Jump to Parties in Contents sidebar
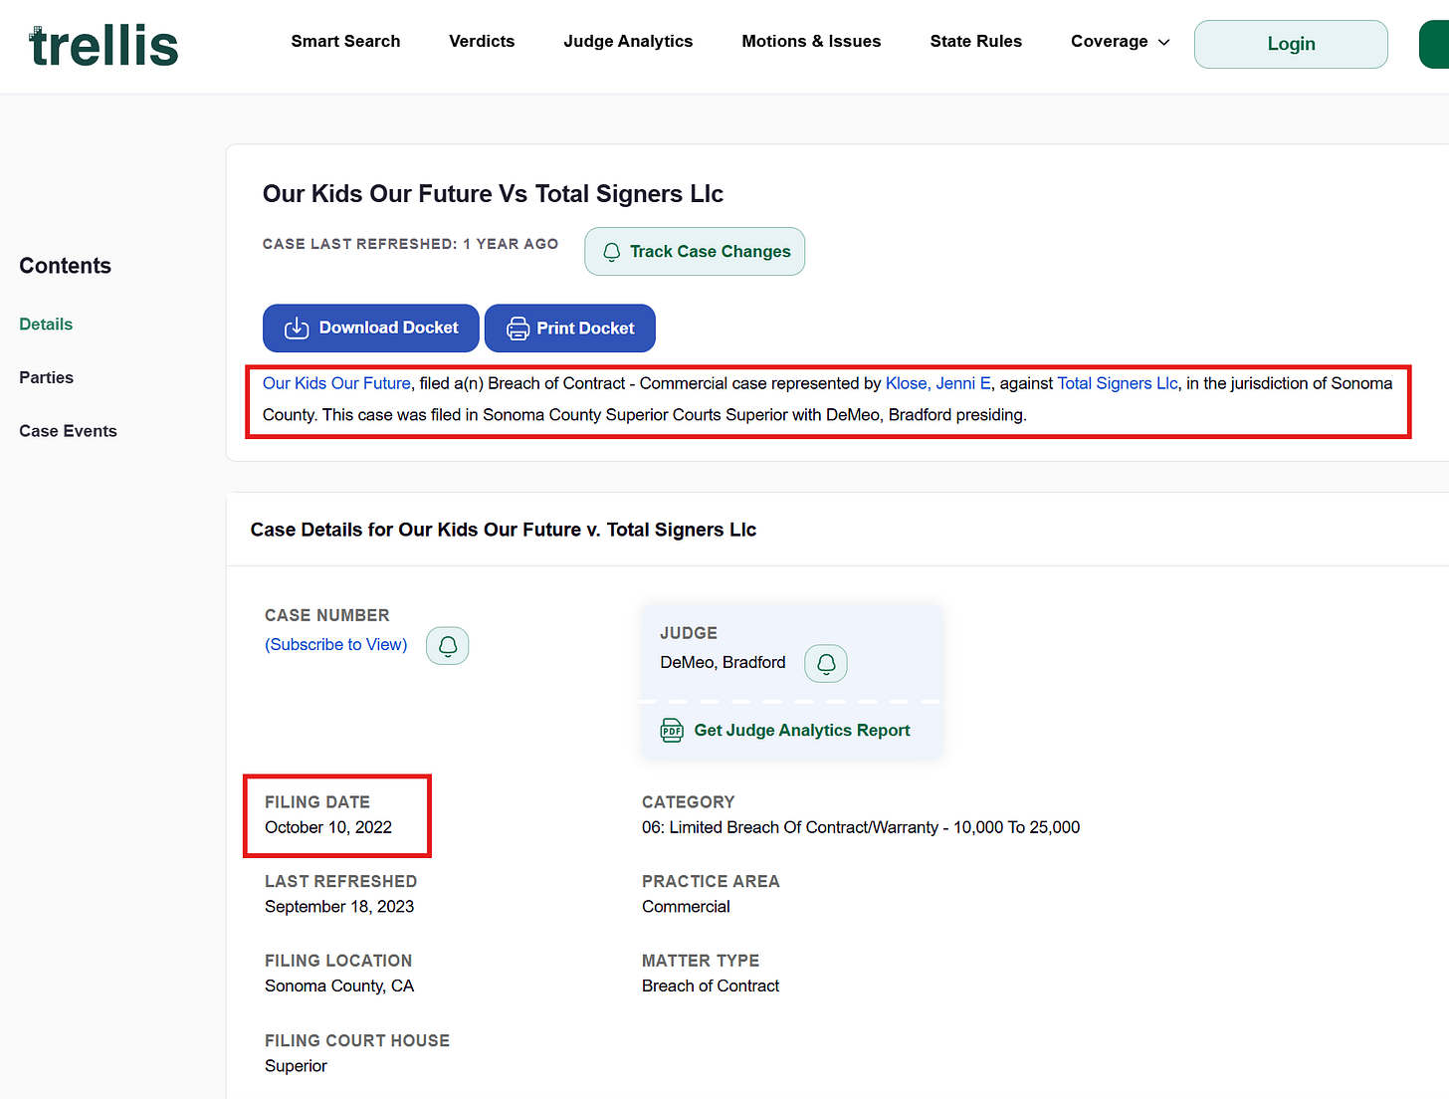1449x1099 pixels. [x=47, y=378]
